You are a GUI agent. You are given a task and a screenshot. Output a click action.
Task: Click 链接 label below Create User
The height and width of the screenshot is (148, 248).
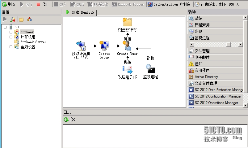[x=127, y=62]
